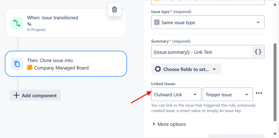The image size is (279, 138).
Task: Click the Company Managed Board project icon
Action: (x=30, y=68)
